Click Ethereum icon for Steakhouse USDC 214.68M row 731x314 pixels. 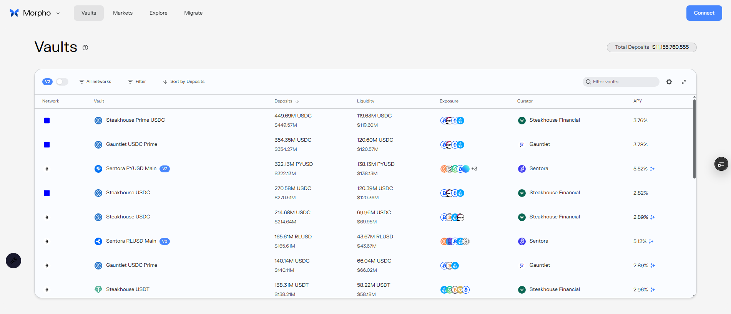(x=47, y=217)
